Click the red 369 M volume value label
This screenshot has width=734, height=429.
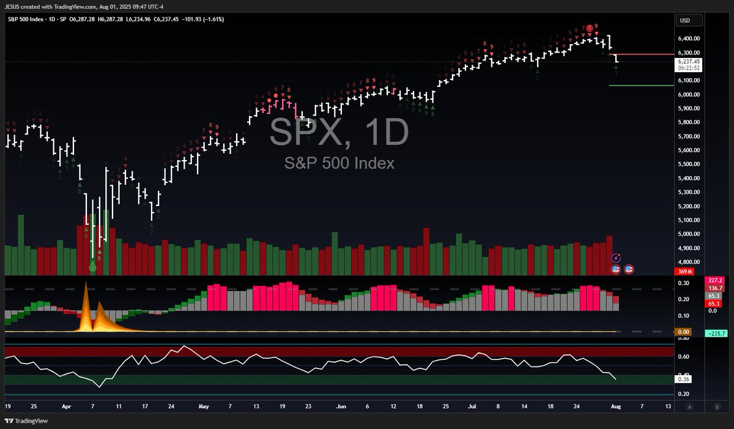tap(686, 271)
